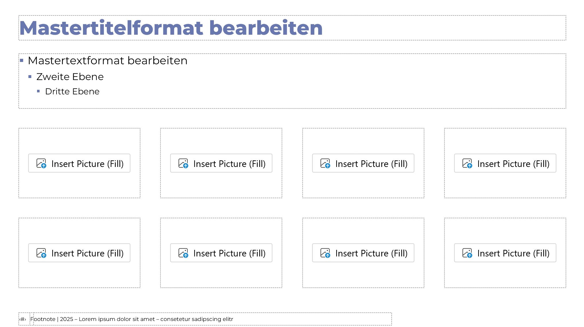Click picture icon in bottom-left placeholder
Image resolution: width=584 pixels, height=327 pixels.
point(41,253)
